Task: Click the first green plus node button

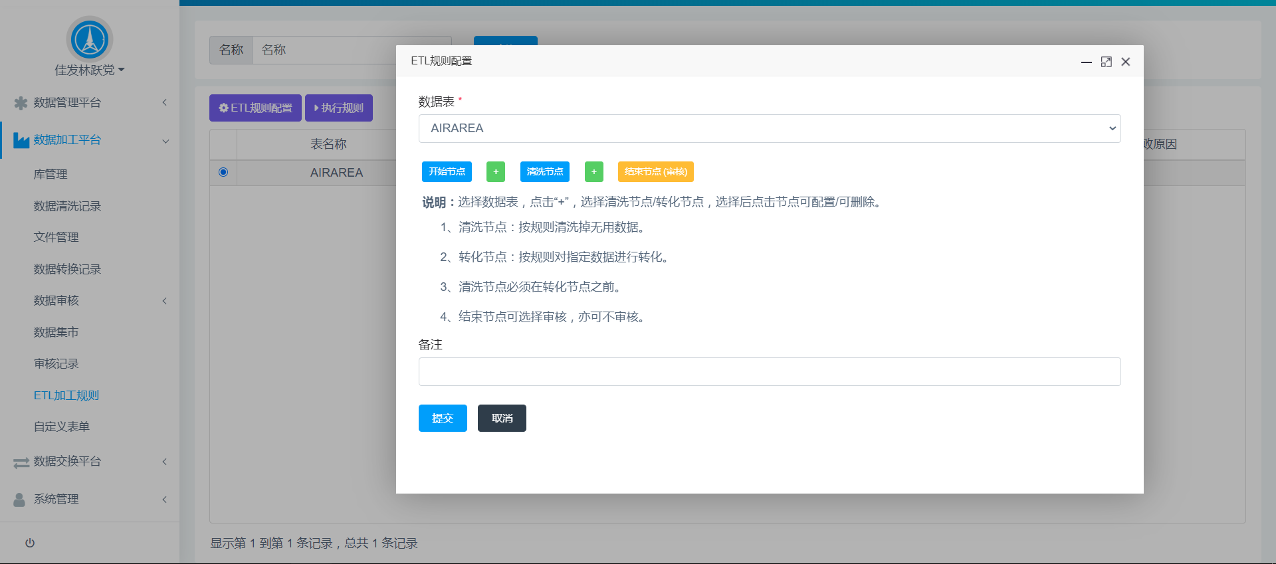Action: pos(495,171)
